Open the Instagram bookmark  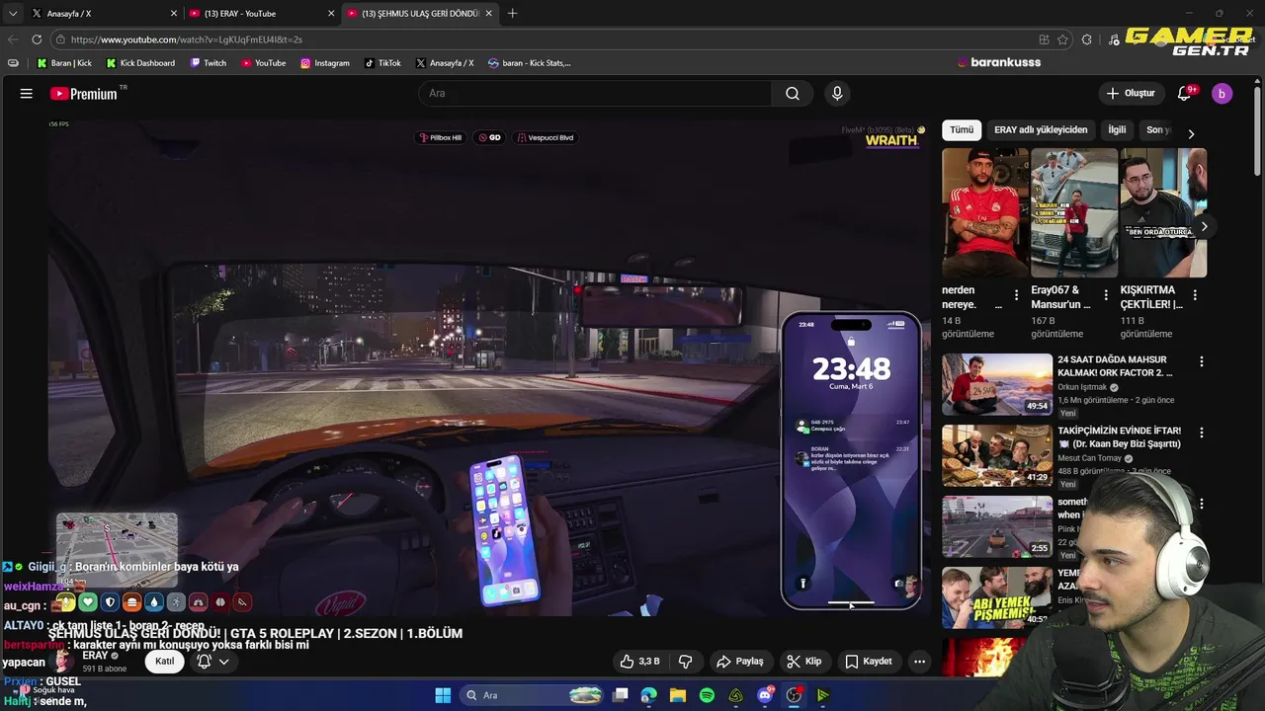coord(325,63)
